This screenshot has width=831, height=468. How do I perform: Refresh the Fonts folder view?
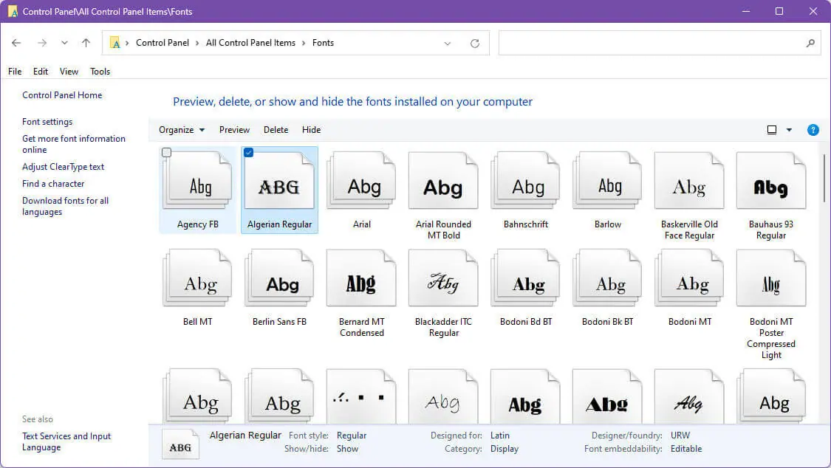pos(475,43)
